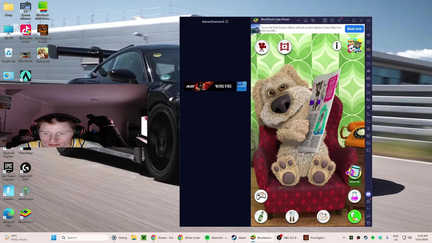Tap the fork and knife food icon
This screenshot has height=243, width=432.
click(x=292, y=217)
